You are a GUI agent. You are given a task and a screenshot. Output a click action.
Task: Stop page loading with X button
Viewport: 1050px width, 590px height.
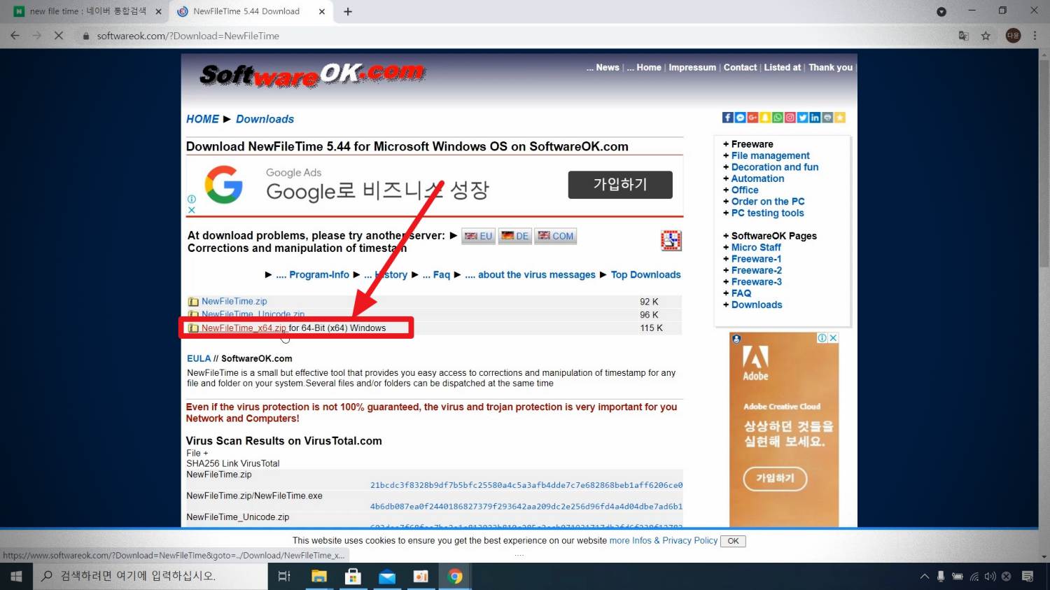point(59,36)
